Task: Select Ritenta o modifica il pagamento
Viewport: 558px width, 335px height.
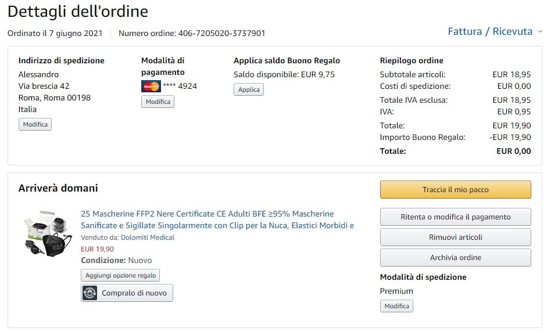Action: click(x=455, y=217)
